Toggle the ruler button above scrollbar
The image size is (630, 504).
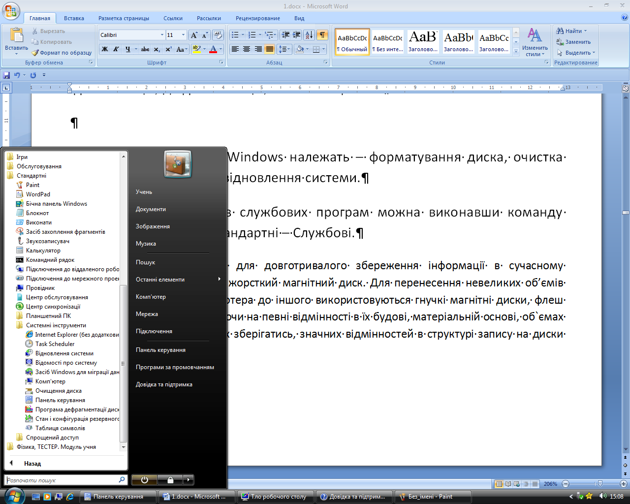(x=626, y=89)
